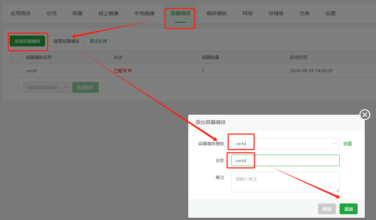The image size is (376, 220).
Task: Click the 创建 link beside template
Action: pyautogui.click(x=348, y=143)
